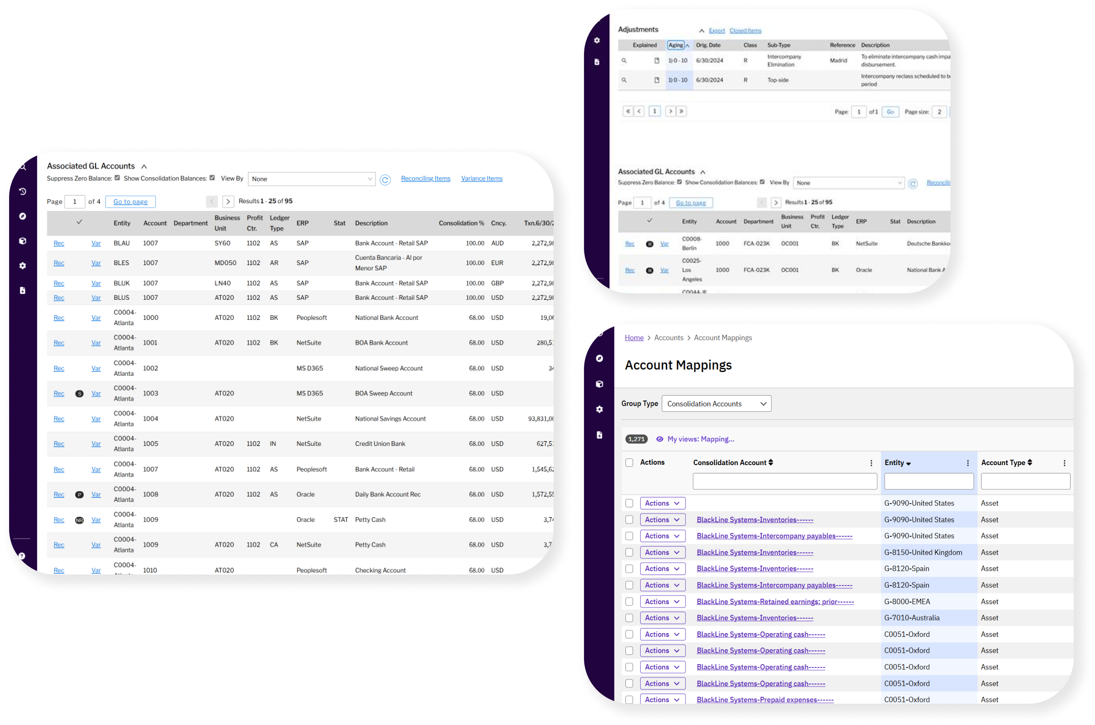Click the Go to page button
This screenshot has width=1095, height=725.
pos(130,202)
